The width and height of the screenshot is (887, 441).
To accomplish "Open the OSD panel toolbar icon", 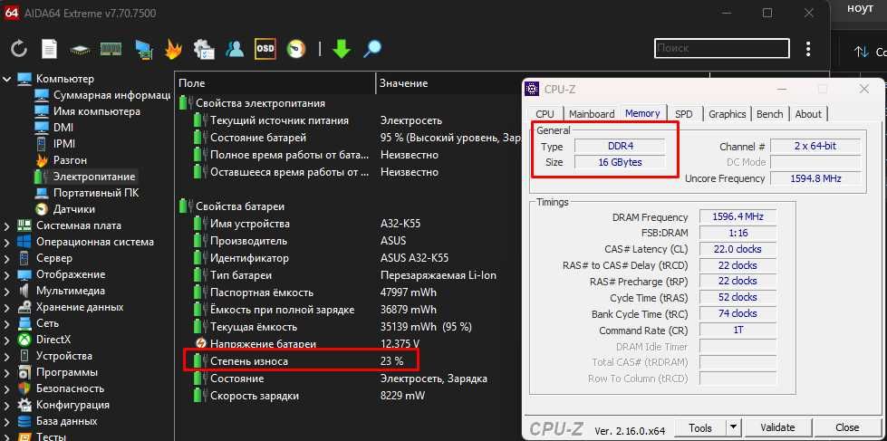I will (265, 49).
